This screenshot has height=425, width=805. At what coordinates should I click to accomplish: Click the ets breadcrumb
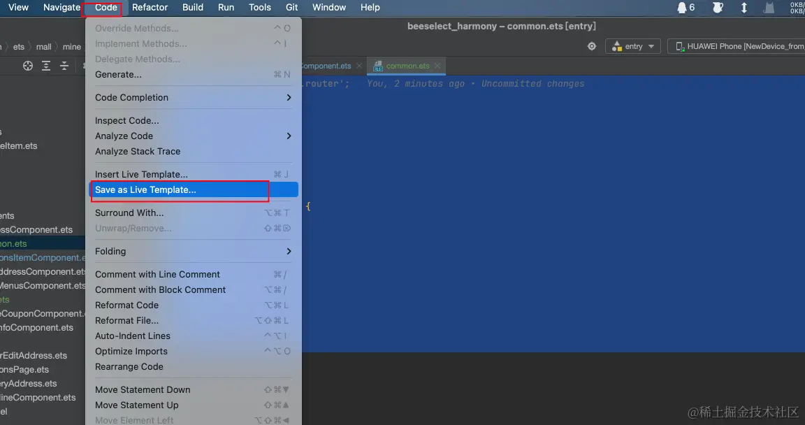(18, 47)
